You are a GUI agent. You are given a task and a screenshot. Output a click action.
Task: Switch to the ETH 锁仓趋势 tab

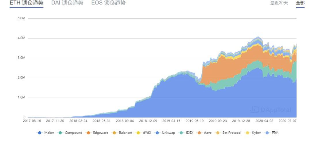(26, 3)
